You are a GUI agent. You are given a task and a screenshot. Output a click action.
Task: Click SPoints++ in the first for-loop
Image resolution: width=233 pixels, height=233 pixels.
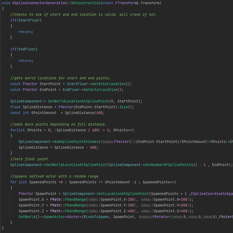click(123, 130)
